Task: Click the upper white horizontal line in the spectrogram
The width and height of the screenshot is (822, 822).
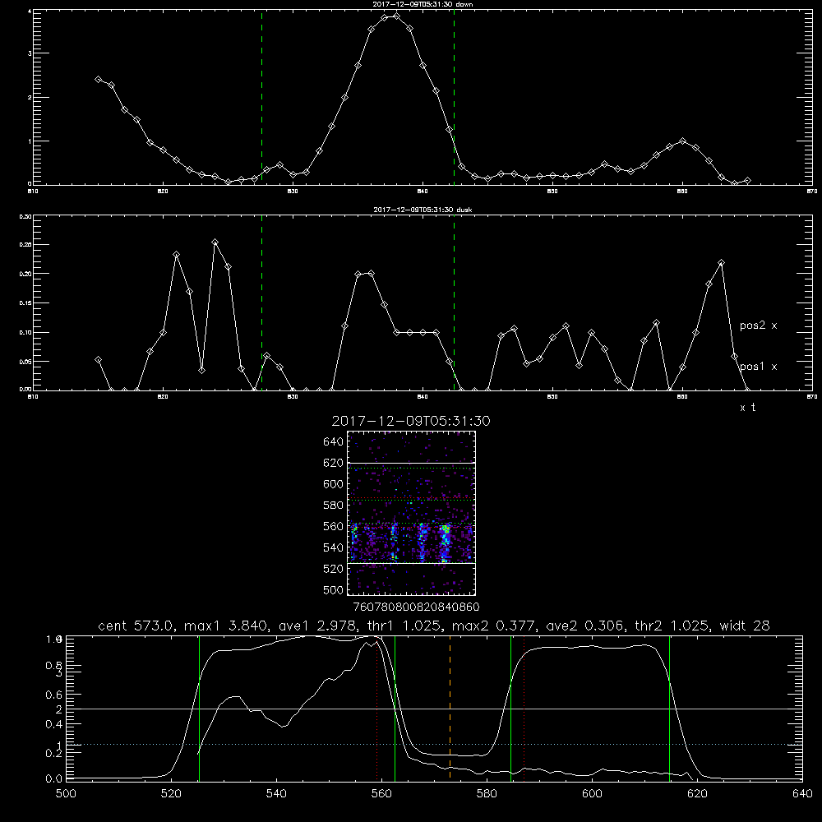Action: pyautogui.click(x=411, y=463)
